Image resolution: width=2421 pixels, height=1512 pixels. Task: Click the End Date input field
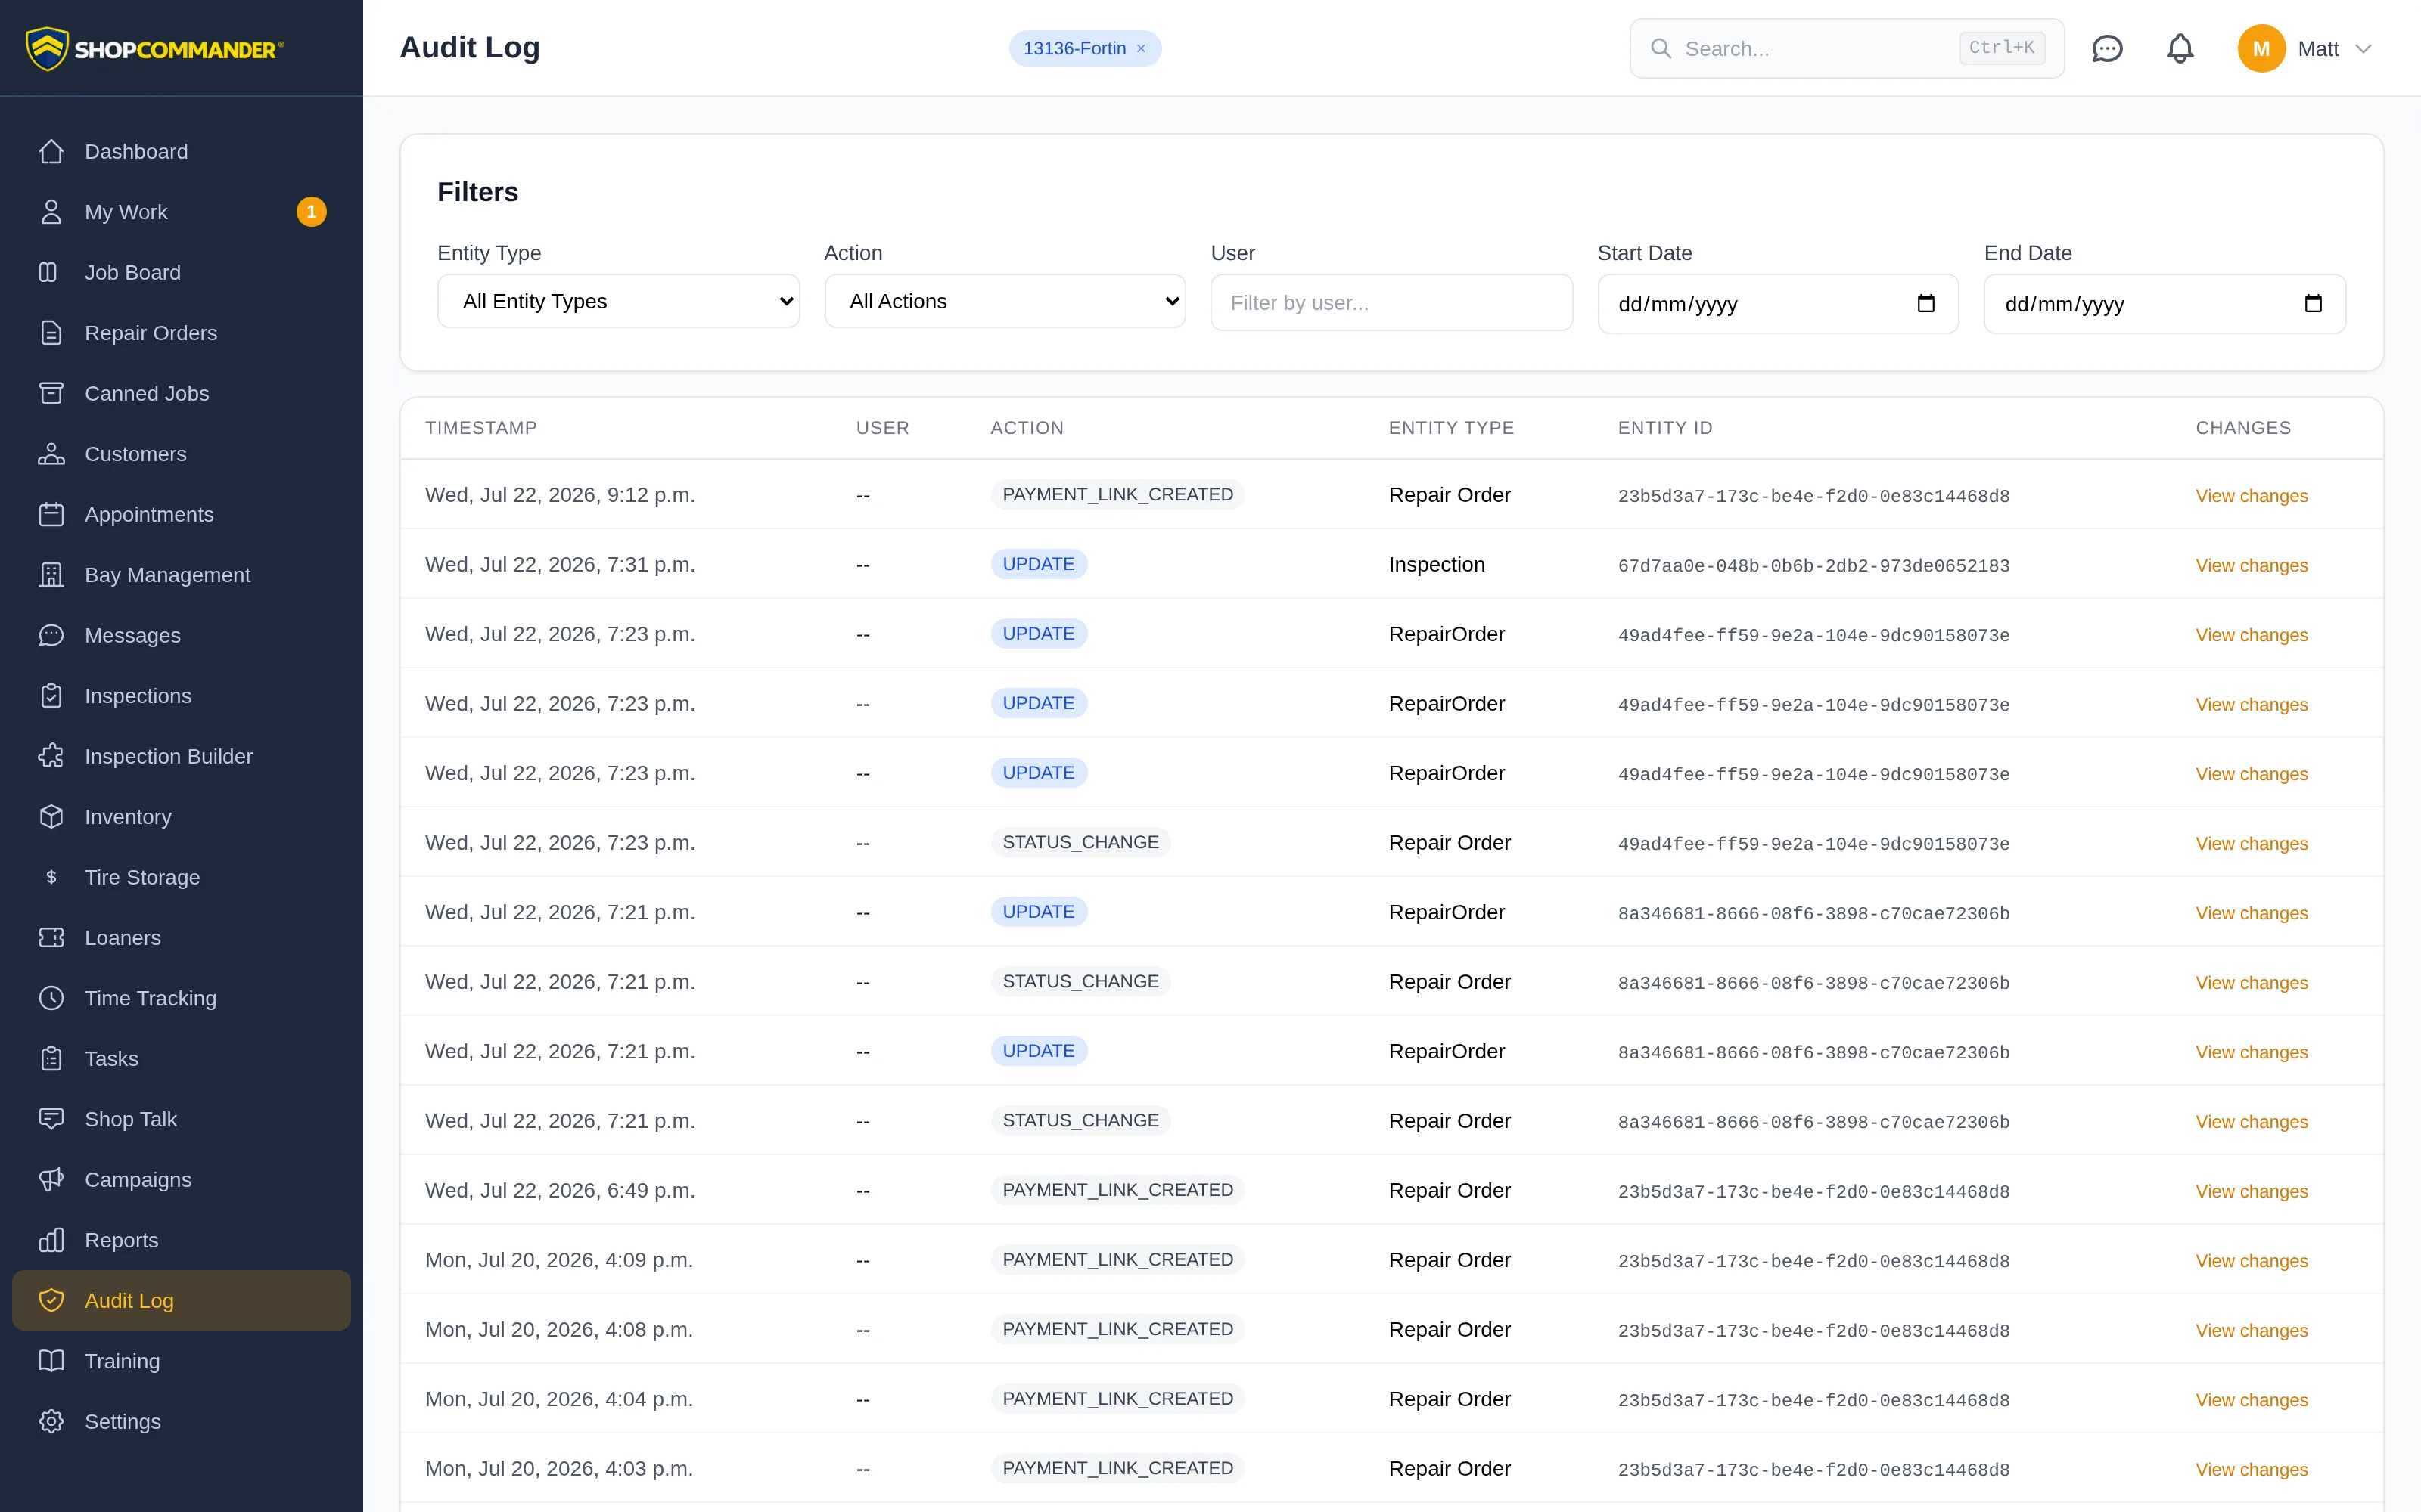click(x=2164, y=304)
